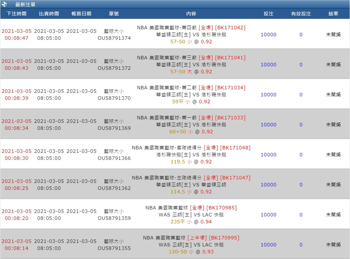Viewport: 350px width, 259px height.
Task: Click the [BK171042] fourth quarter title
Action: tap(191, 28)
